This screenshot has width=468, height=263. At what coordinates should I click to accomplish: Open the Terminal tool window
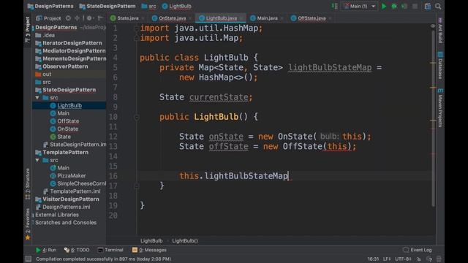(x=110, y=250)
